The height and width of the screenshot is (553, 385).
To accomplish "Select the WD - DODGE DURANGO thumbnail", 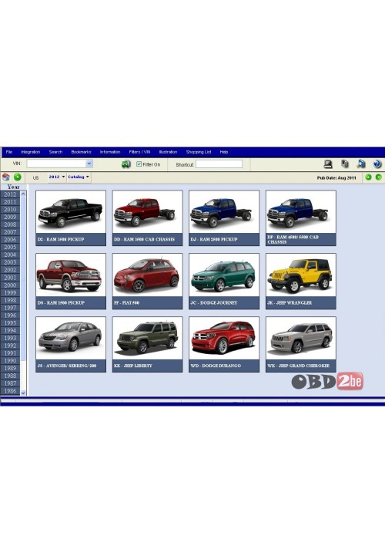I will [224, 344].
